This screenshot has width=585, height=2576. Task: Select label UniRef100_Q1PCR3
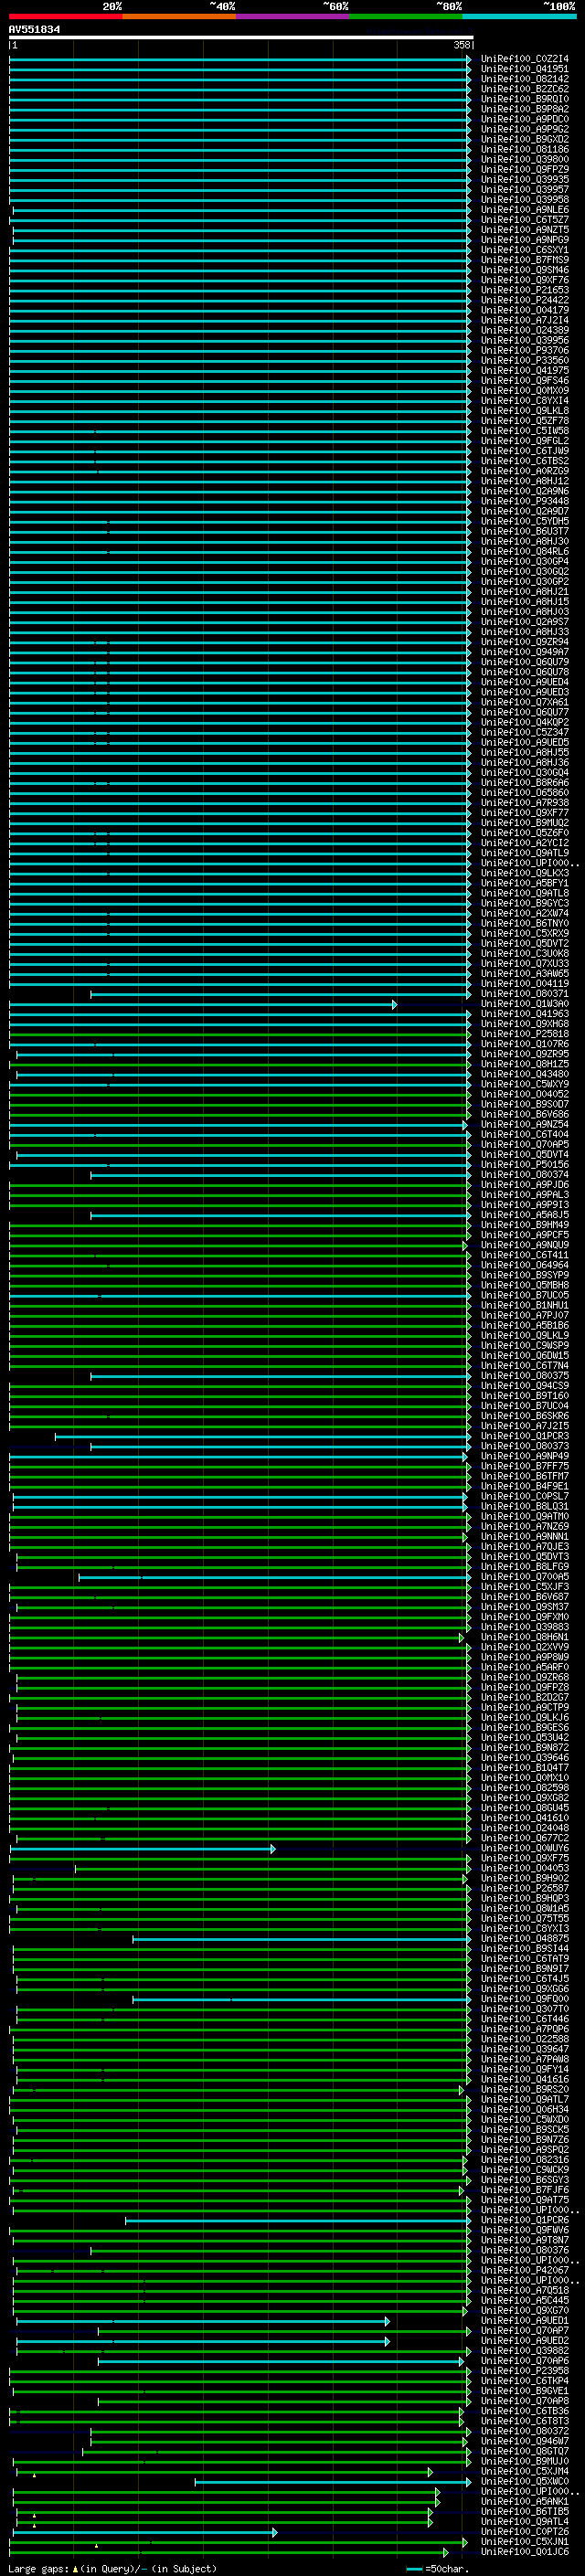525,1436
